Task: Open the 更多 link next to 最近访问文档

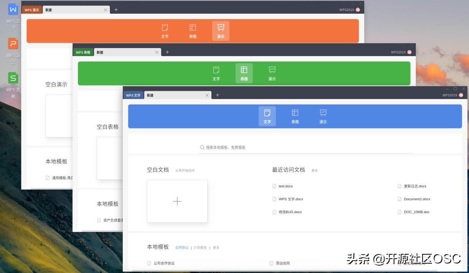Action: coord(314,170)
